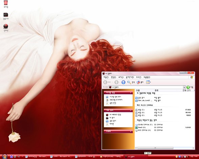Image resolution: width=199 pixels, height=159 pixels.
Task: Click the taskbar clock
Action: [194, 157]
